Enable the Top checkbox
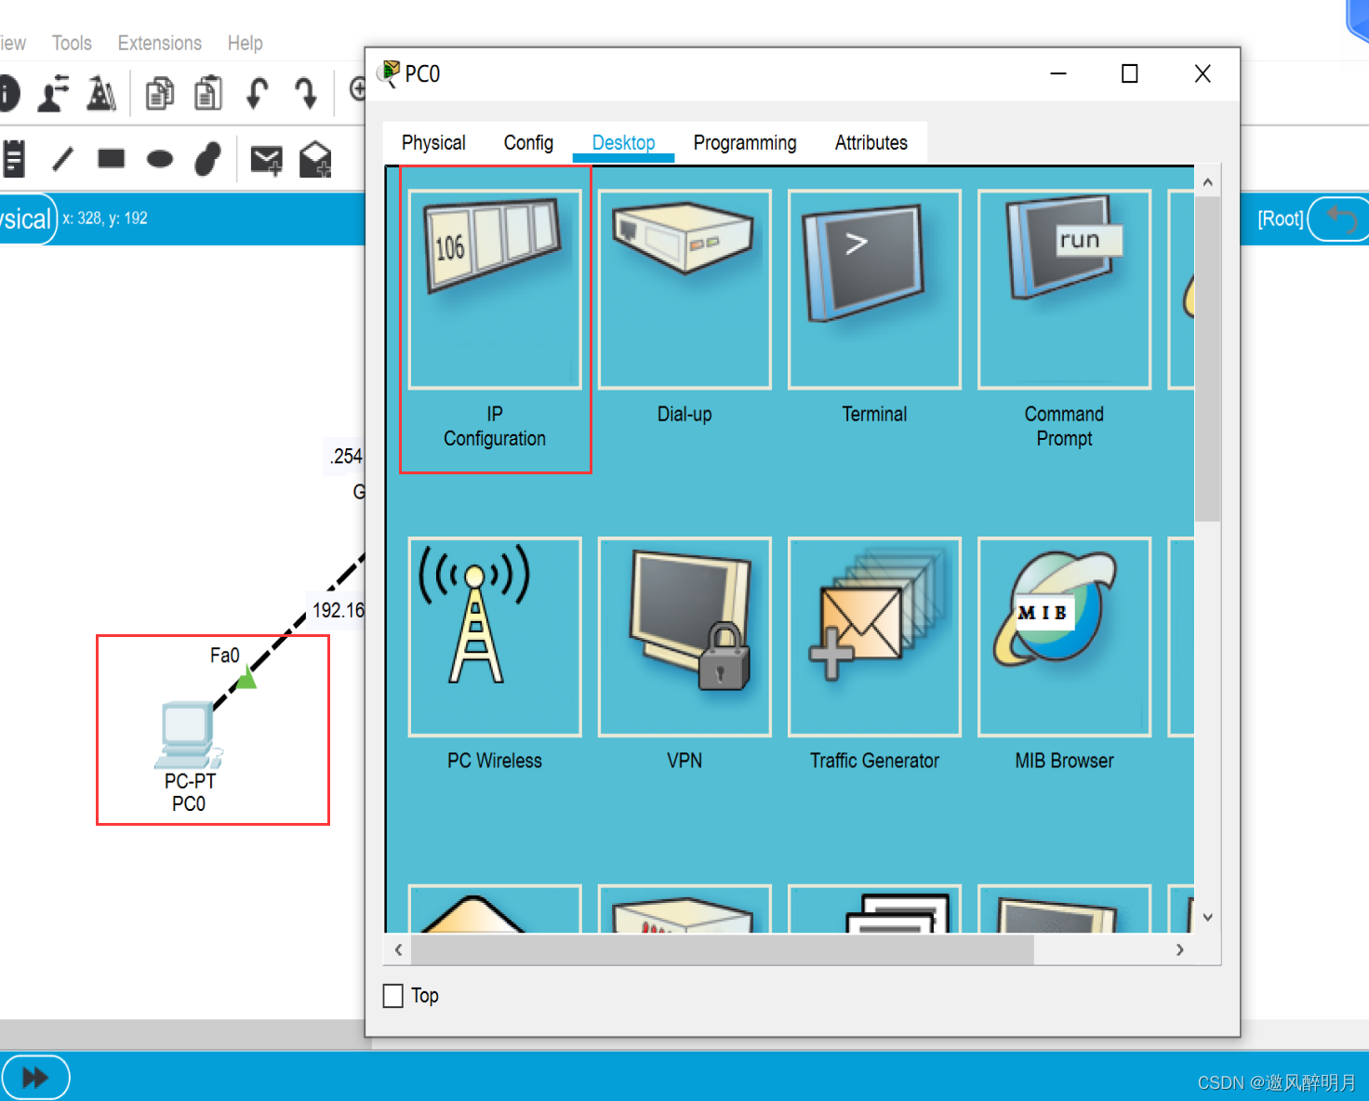1369x1101 pixels. [x=393, y=996]
